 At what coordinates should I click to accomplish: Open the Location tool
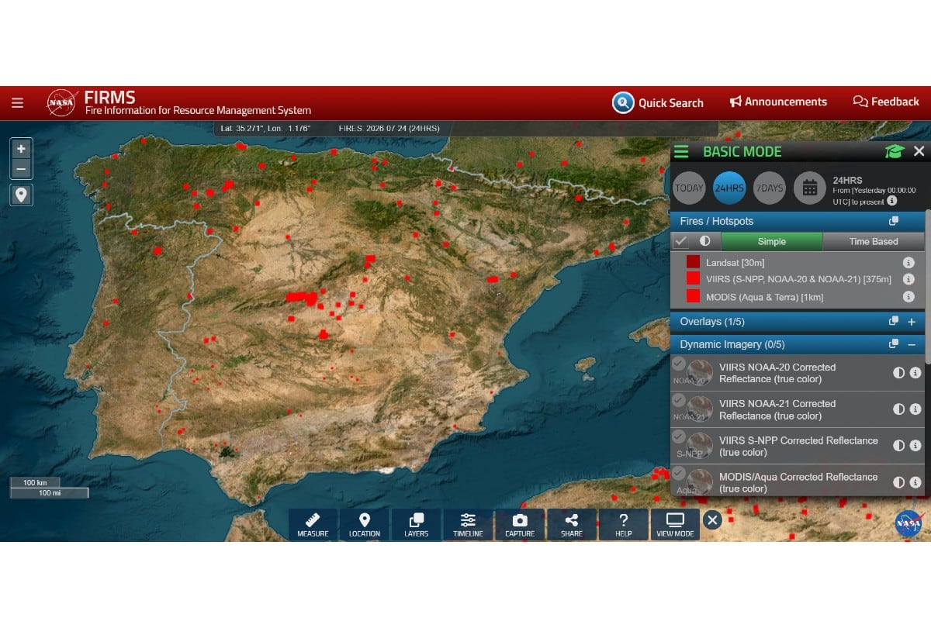pyautogui.click(x=365, y=525)
